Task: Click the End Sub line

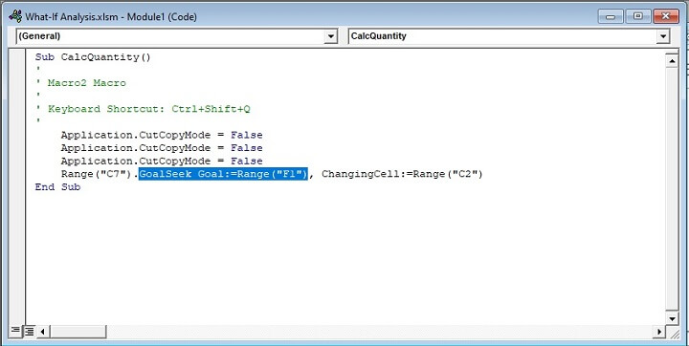Action: 58,187
